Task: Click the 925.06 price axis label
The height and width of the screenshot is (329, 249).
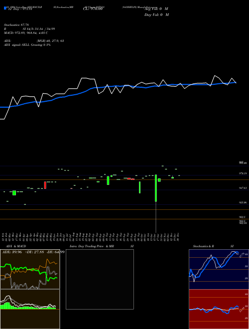Action: pyautogui.click(x=243, y=202)
